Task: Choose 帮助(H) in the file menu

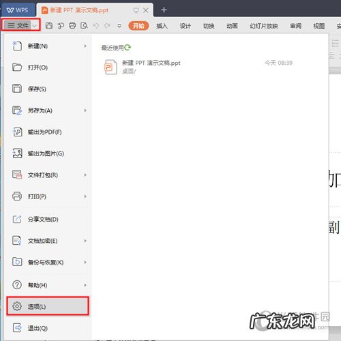Action: 48,285
